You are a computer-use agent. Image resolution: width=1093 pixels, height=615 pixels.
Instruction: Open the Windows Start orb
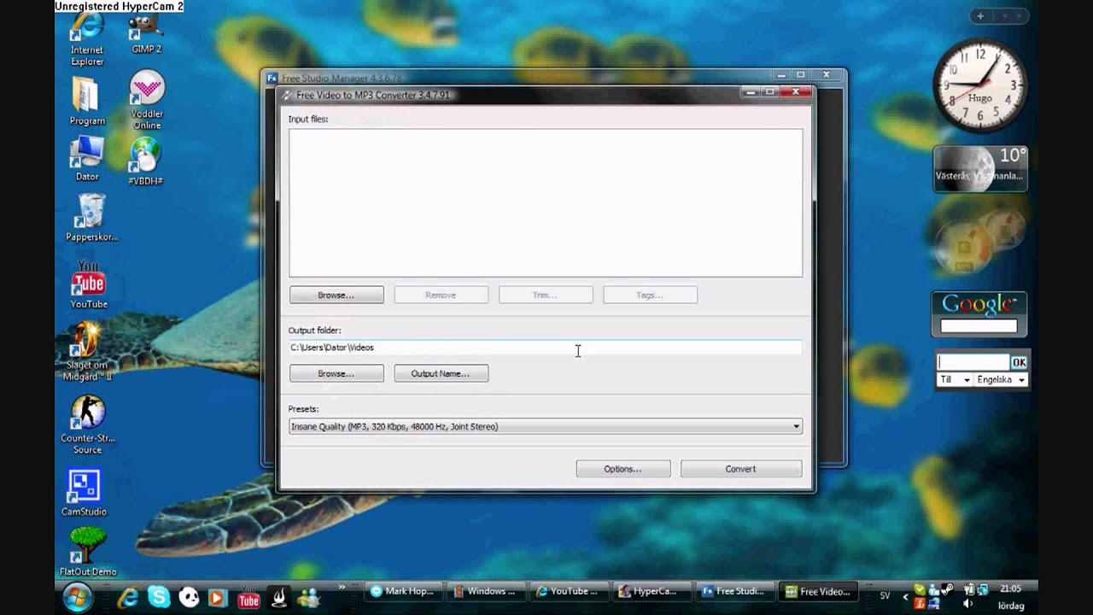tap(76, 597)
